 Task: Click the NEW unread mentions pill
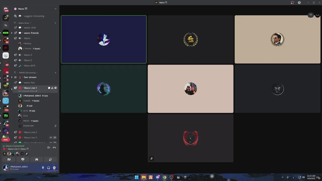(x=6, y=140)
